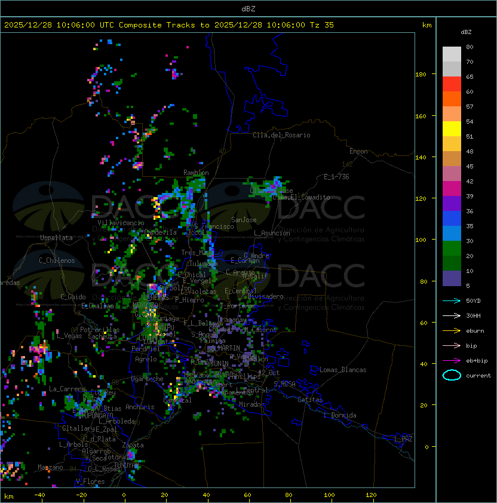Screen dimensions: 497x503
Task: Click the 'Ugarteche' map label
Action: [148, 379]
